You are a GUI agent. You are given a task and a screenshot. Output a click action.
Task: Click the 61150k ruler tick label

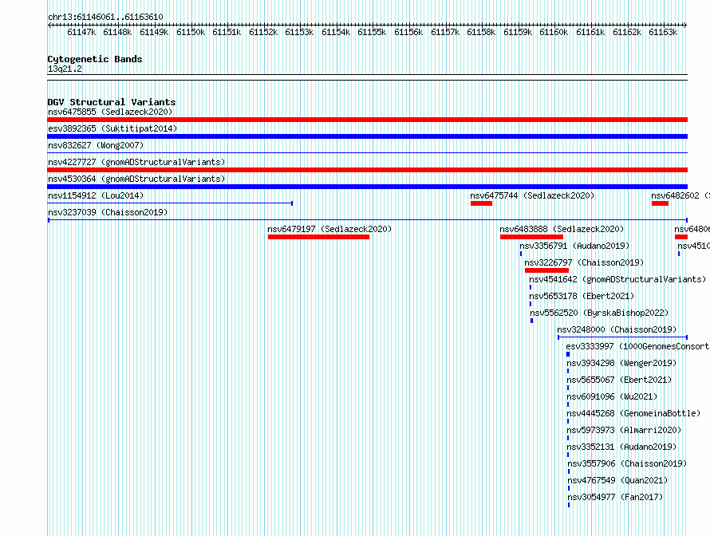coord(191,32)
